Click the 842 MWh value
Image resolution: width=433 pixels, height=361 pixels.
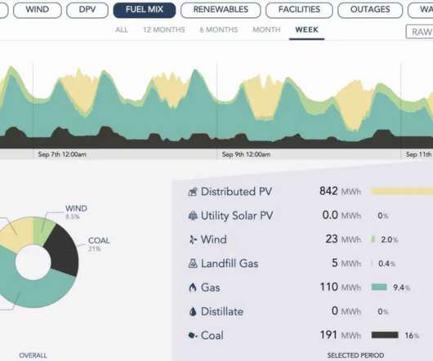340,191
